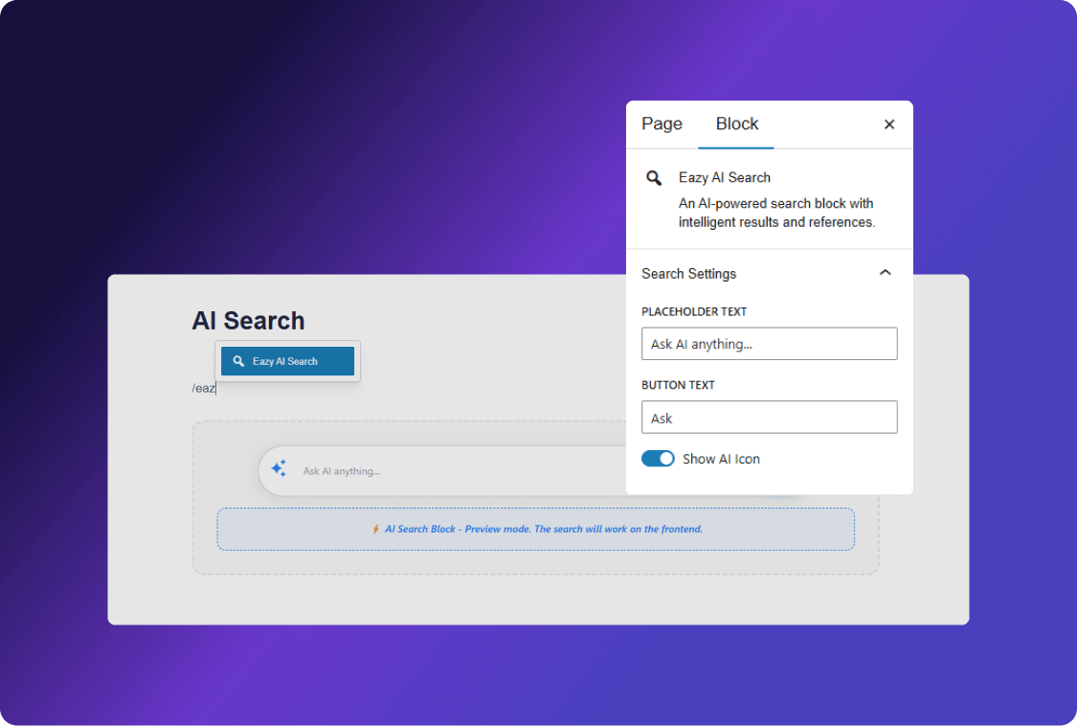Click the AI-powered search block description text

coord(775,213)
